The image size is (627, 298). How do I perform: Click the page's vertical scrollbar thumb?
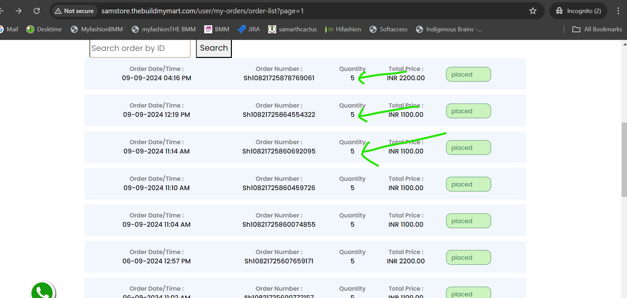624,160
